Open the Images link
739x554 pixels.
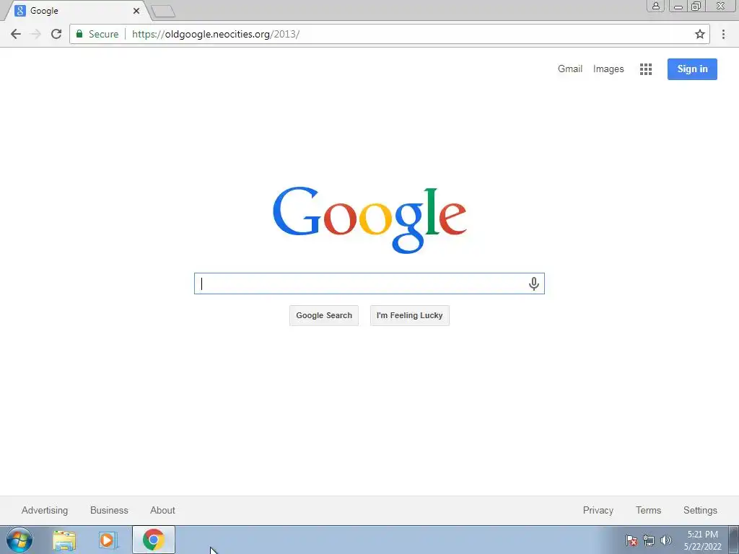608,69
